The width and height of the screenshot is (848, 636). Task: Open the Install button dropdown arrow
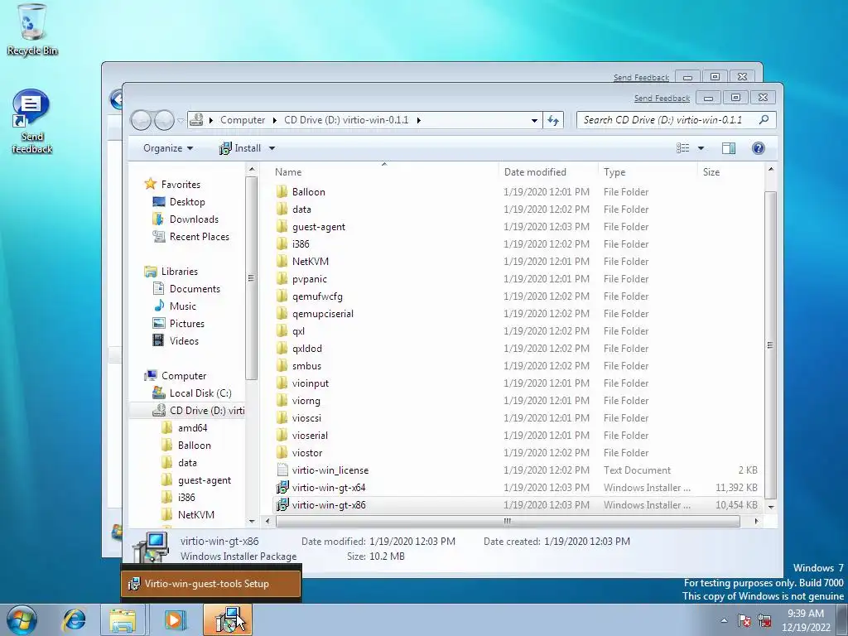tap(272, 148)
